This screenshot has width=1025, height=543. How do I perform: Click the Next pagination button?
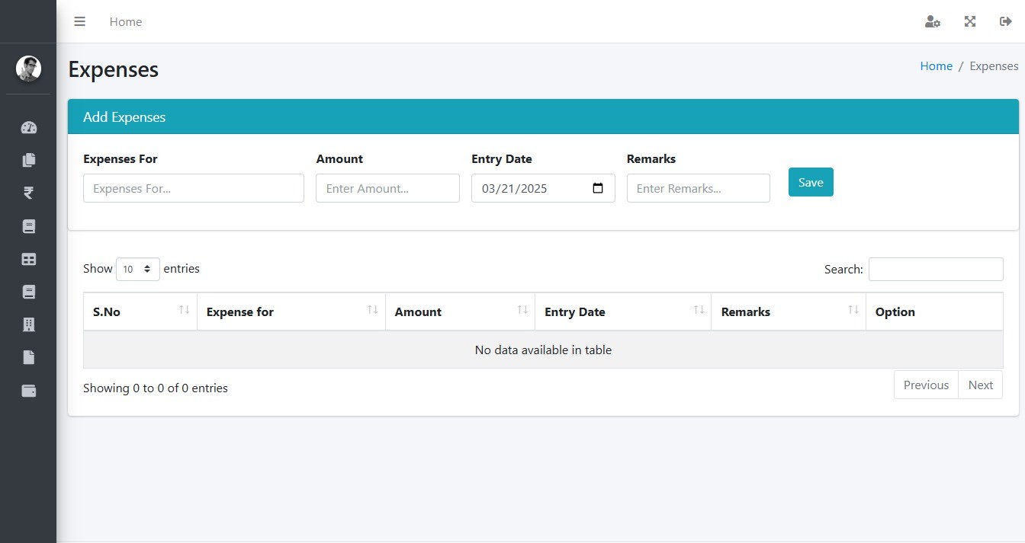[x=980, y=385]
